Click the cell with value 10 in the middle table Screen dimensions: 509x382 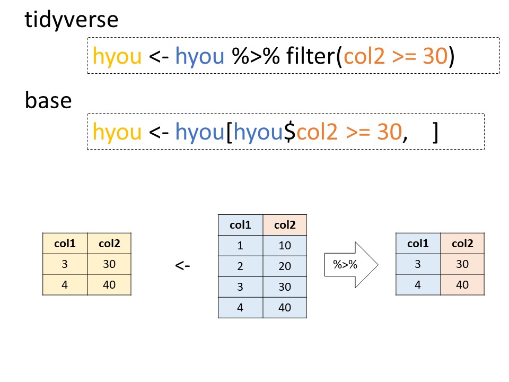[285, 246]
